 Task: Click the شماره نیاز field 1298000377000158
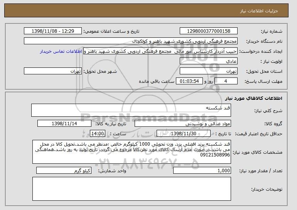209,31
